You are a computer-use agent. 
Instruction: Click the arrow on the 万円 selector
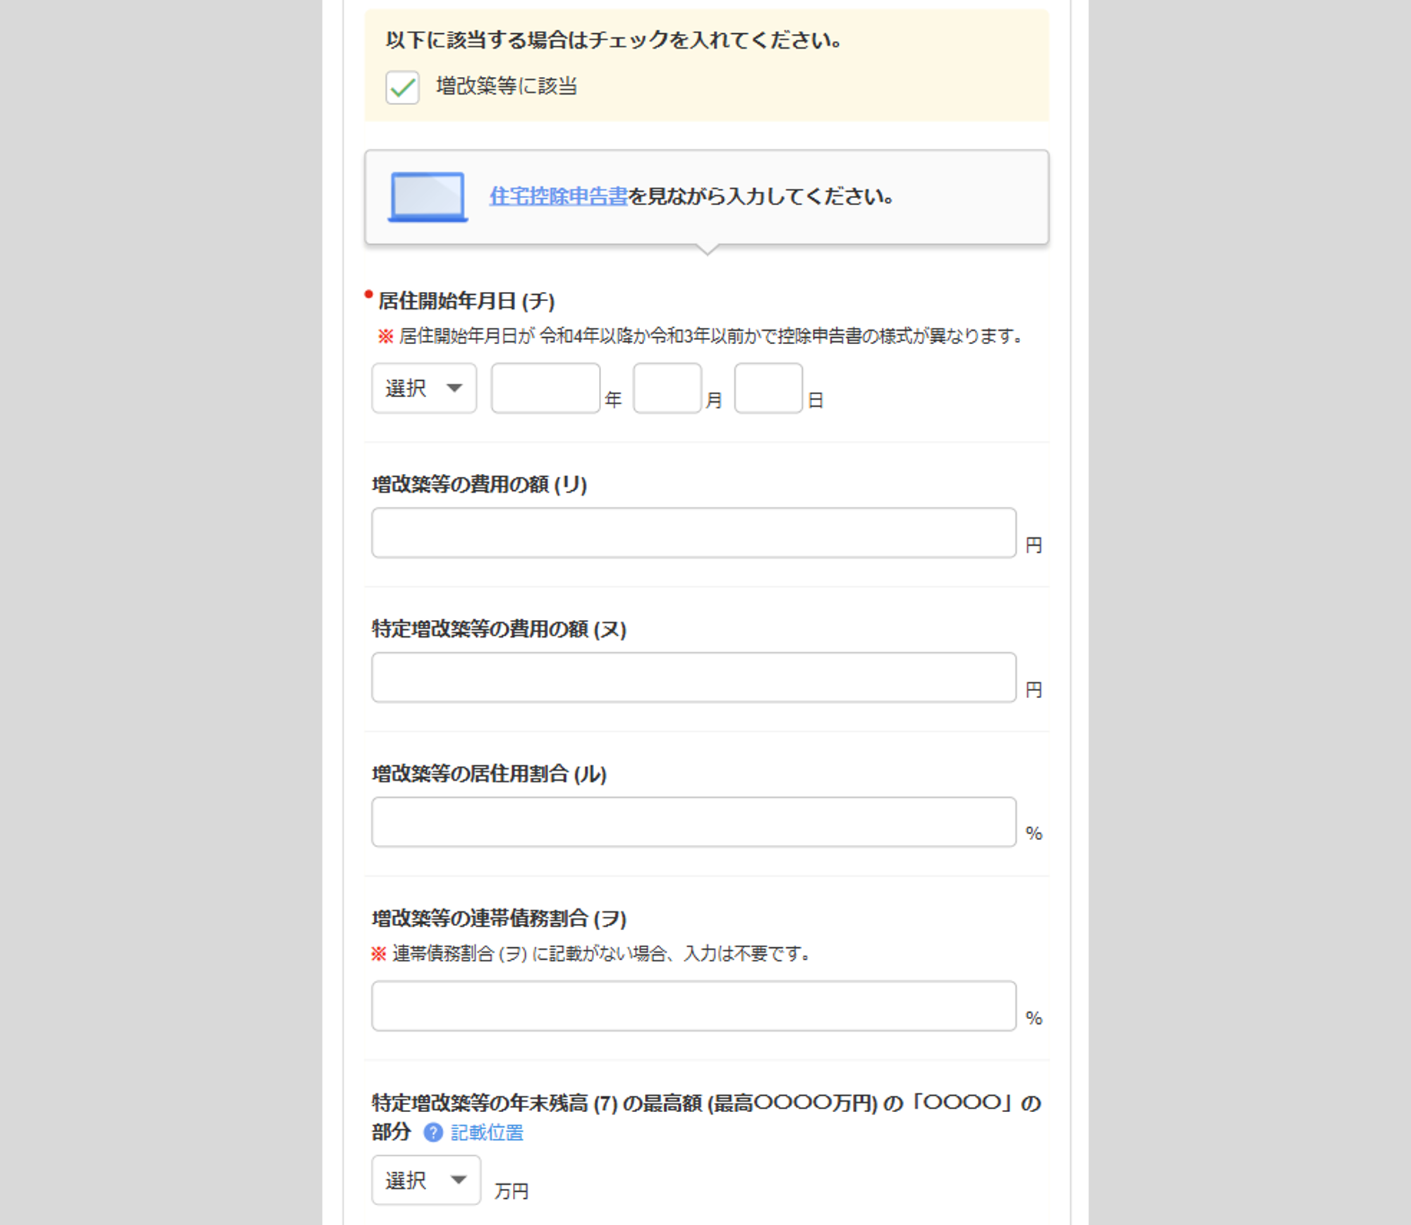pyautogui.click(x=459, y=1180)
